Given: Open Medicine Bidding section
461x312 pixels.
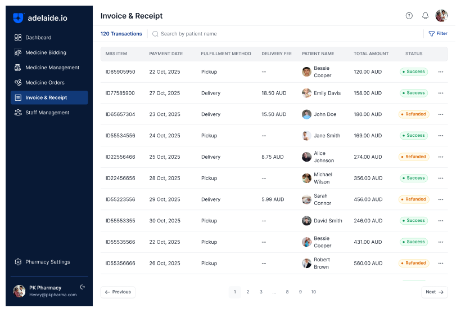Looking at the screenshot, I should pyautogui.click(x=46, y=53).
